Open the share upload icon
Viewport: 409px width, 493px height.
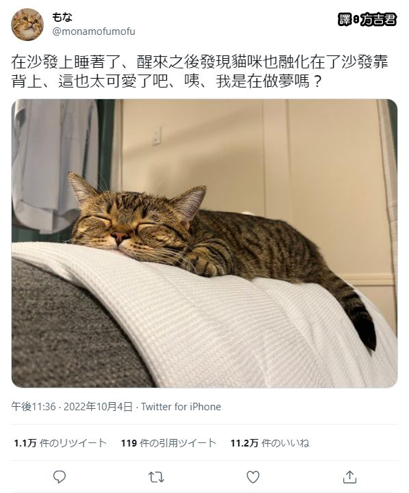pyautogui.click(x=349, y=477)
